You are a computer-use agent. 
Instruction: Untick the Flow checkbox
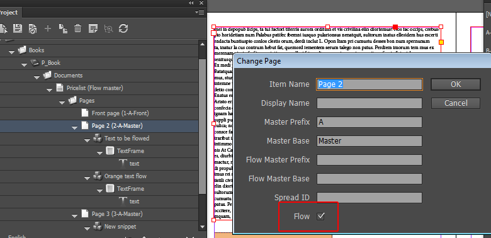tap(320, 216)
